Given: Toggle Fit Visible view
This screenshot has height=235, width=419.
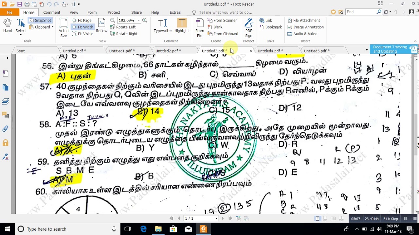Looking at the screenshot, I should (82, 34).
